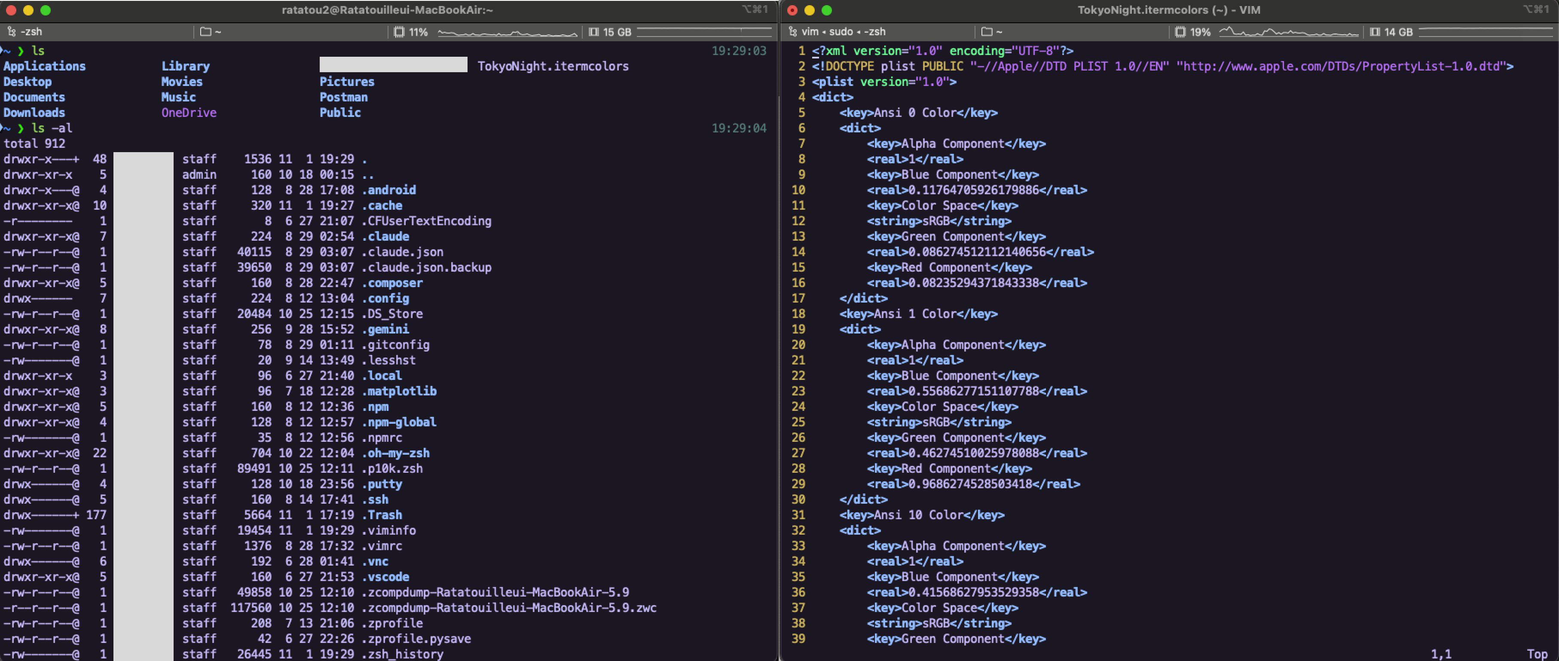Minimize the left terminal window with yellow button
Viewport: 1559px width, 661px height.
(x=28, y=10)
